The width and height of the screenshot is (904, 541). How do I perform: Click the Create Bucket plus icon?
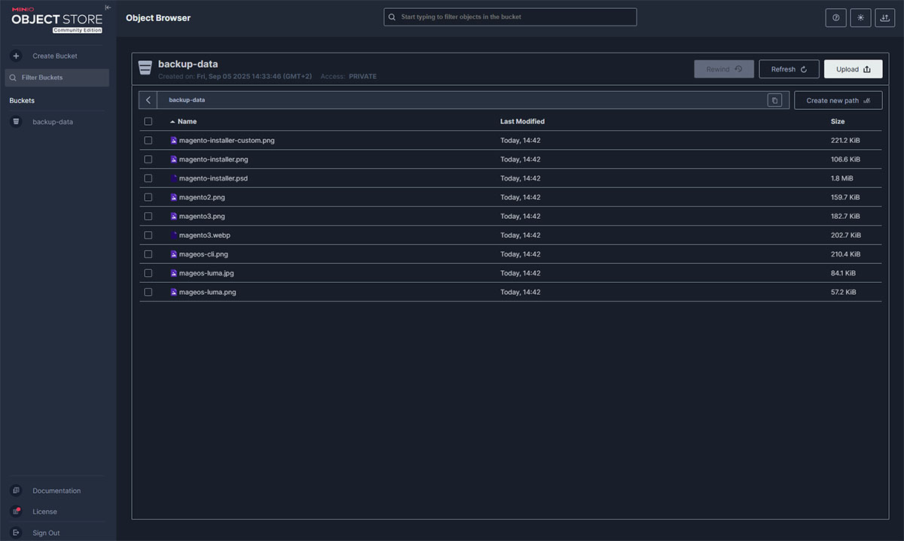pyautogui.click(x=17, y=56)
